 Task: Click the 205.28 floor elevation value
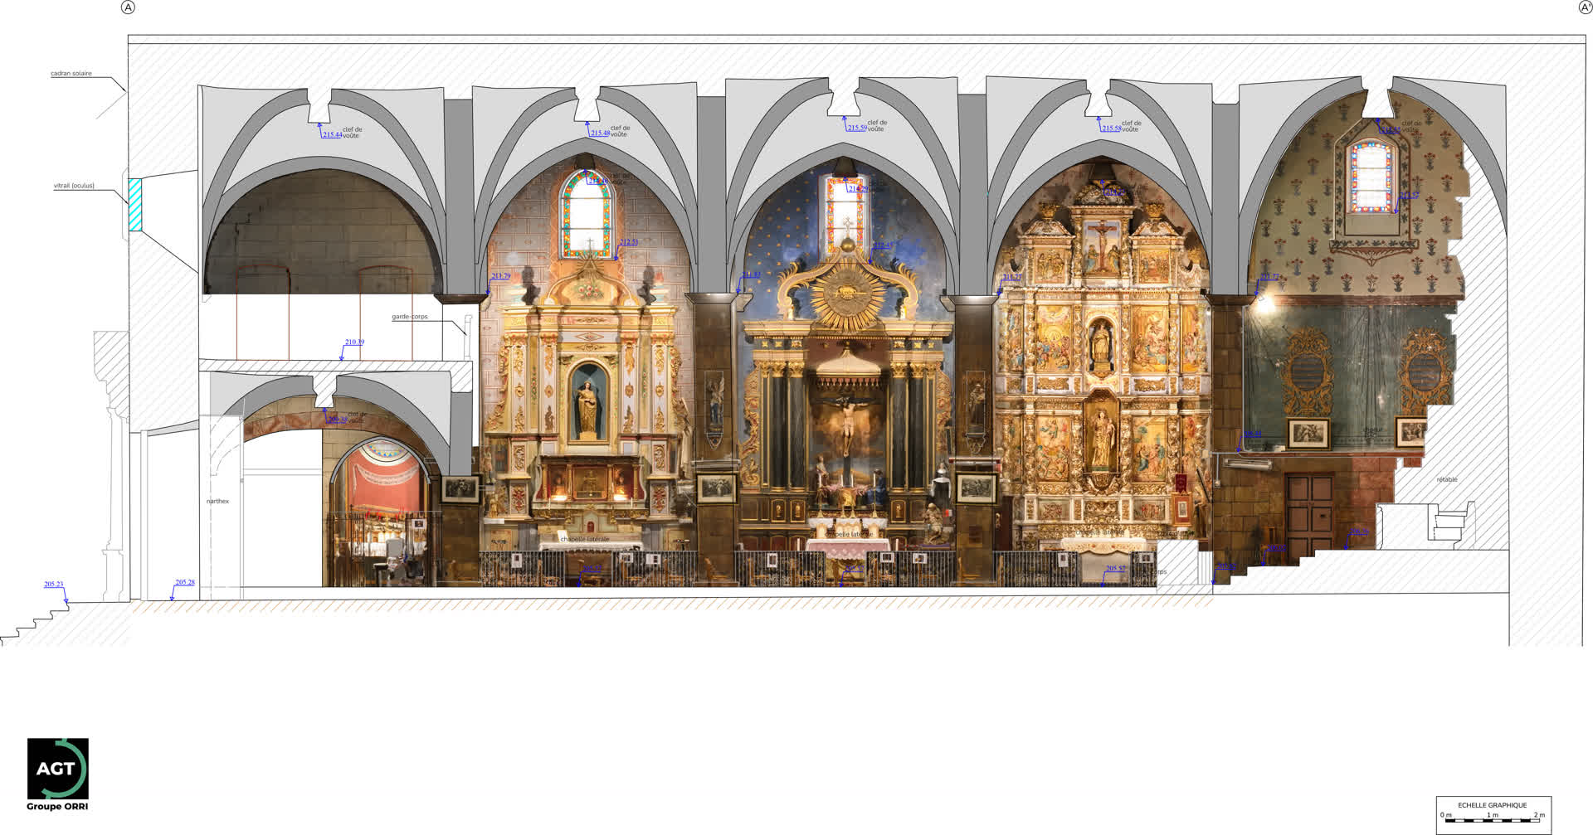click(185, 582)
